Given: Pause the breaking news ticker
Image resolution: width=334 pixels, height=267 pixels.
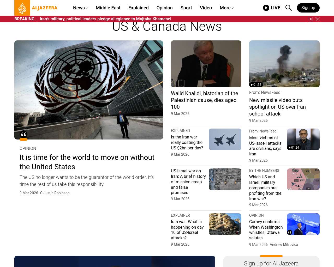Looking at the screenshot, I should (x=311, y=19).
